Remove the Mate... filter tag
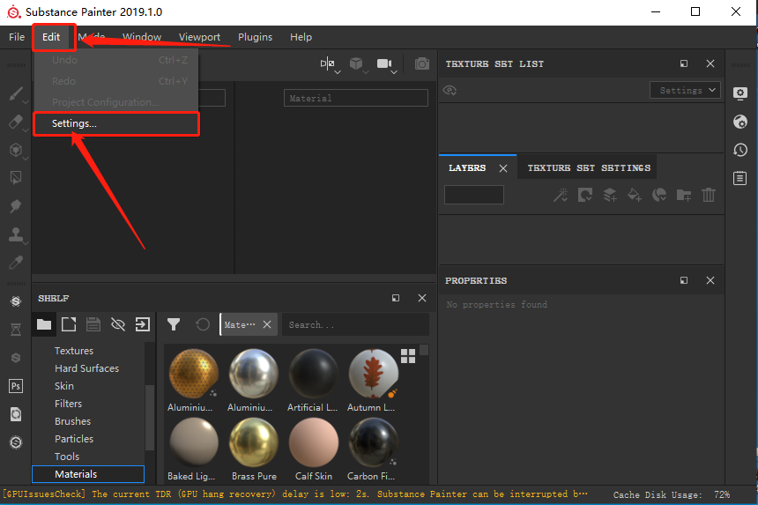This screenshot has height=505, width=758. point(267,324)
